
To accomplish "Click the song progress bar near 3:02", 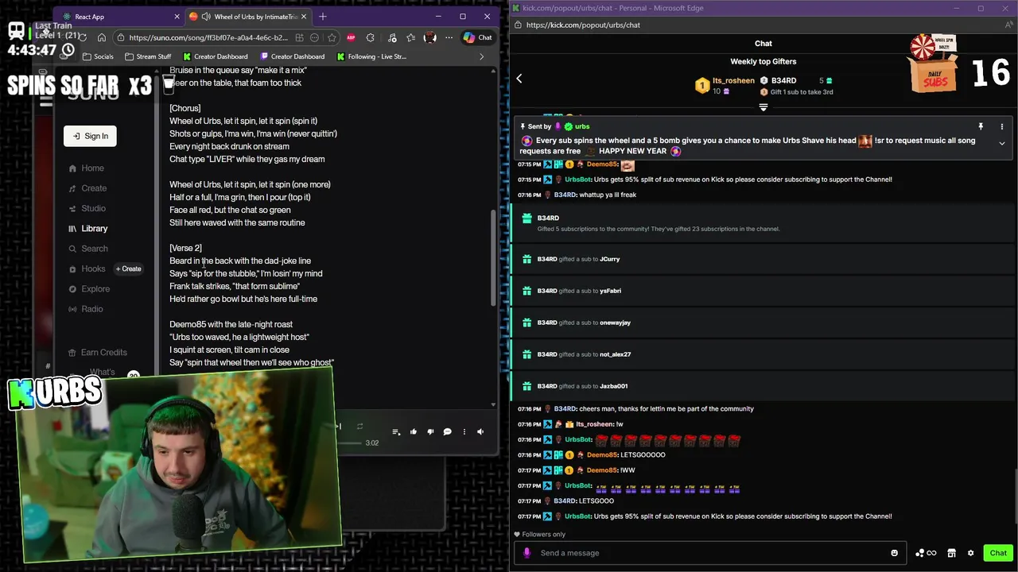I will [350, 443].
